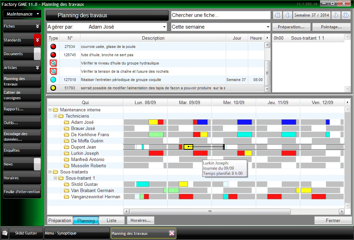Click magnifier icon for chain tension check row
Image resolution: width=354 pixels, height=240 pixels.
point(53,71)
